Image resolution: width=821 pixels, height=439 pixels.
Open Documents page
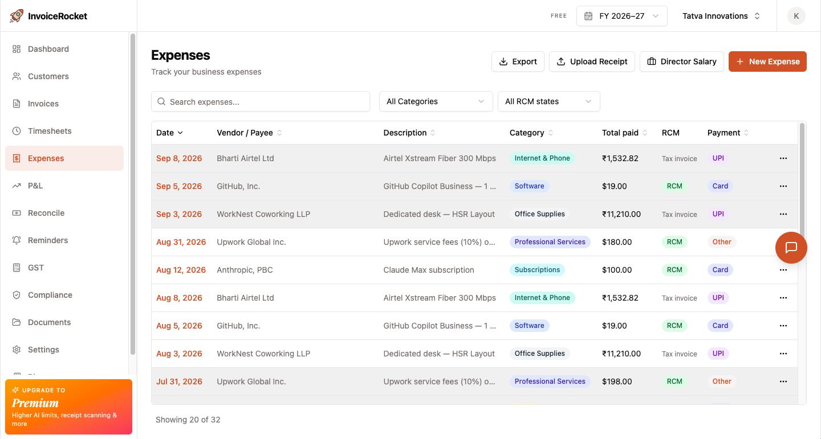[x=64, y=322]
